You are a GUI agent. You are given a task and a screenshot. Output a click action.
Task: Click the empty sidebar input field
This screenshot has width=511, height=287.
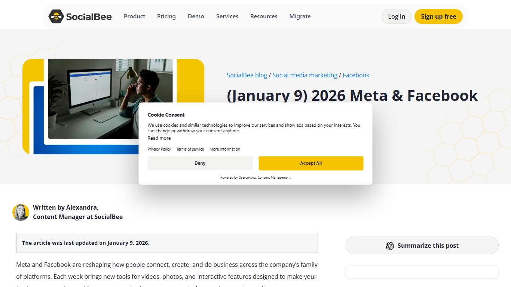(x=422, y=272)
